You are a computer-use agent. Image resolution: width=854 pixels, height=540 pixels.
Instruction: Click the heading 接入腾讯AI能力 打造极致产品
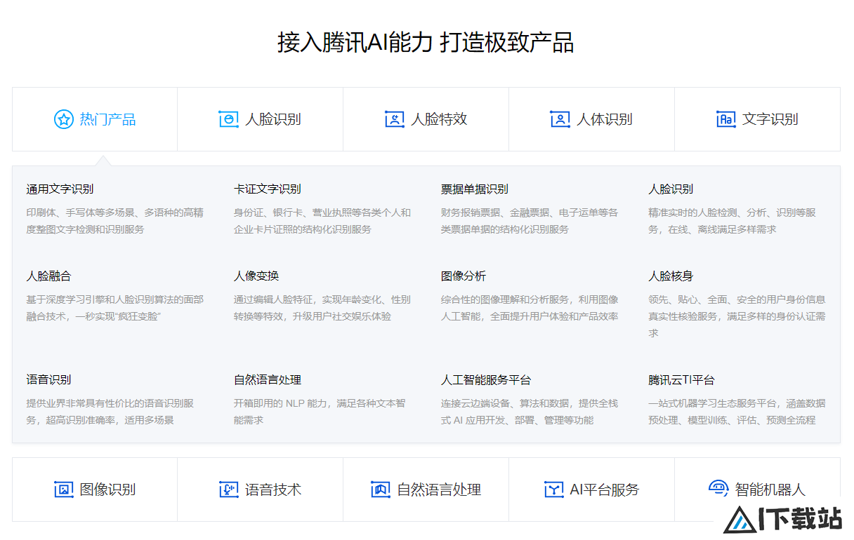(x=426, y=42)
